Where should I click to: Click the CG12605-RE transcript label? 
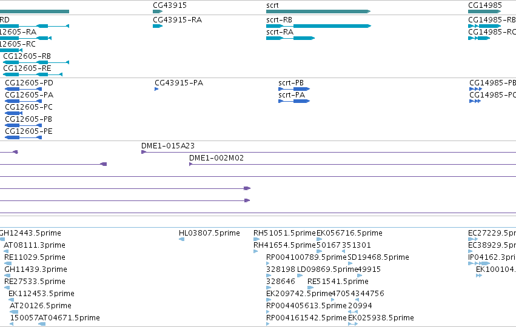(x=27, y=68)
